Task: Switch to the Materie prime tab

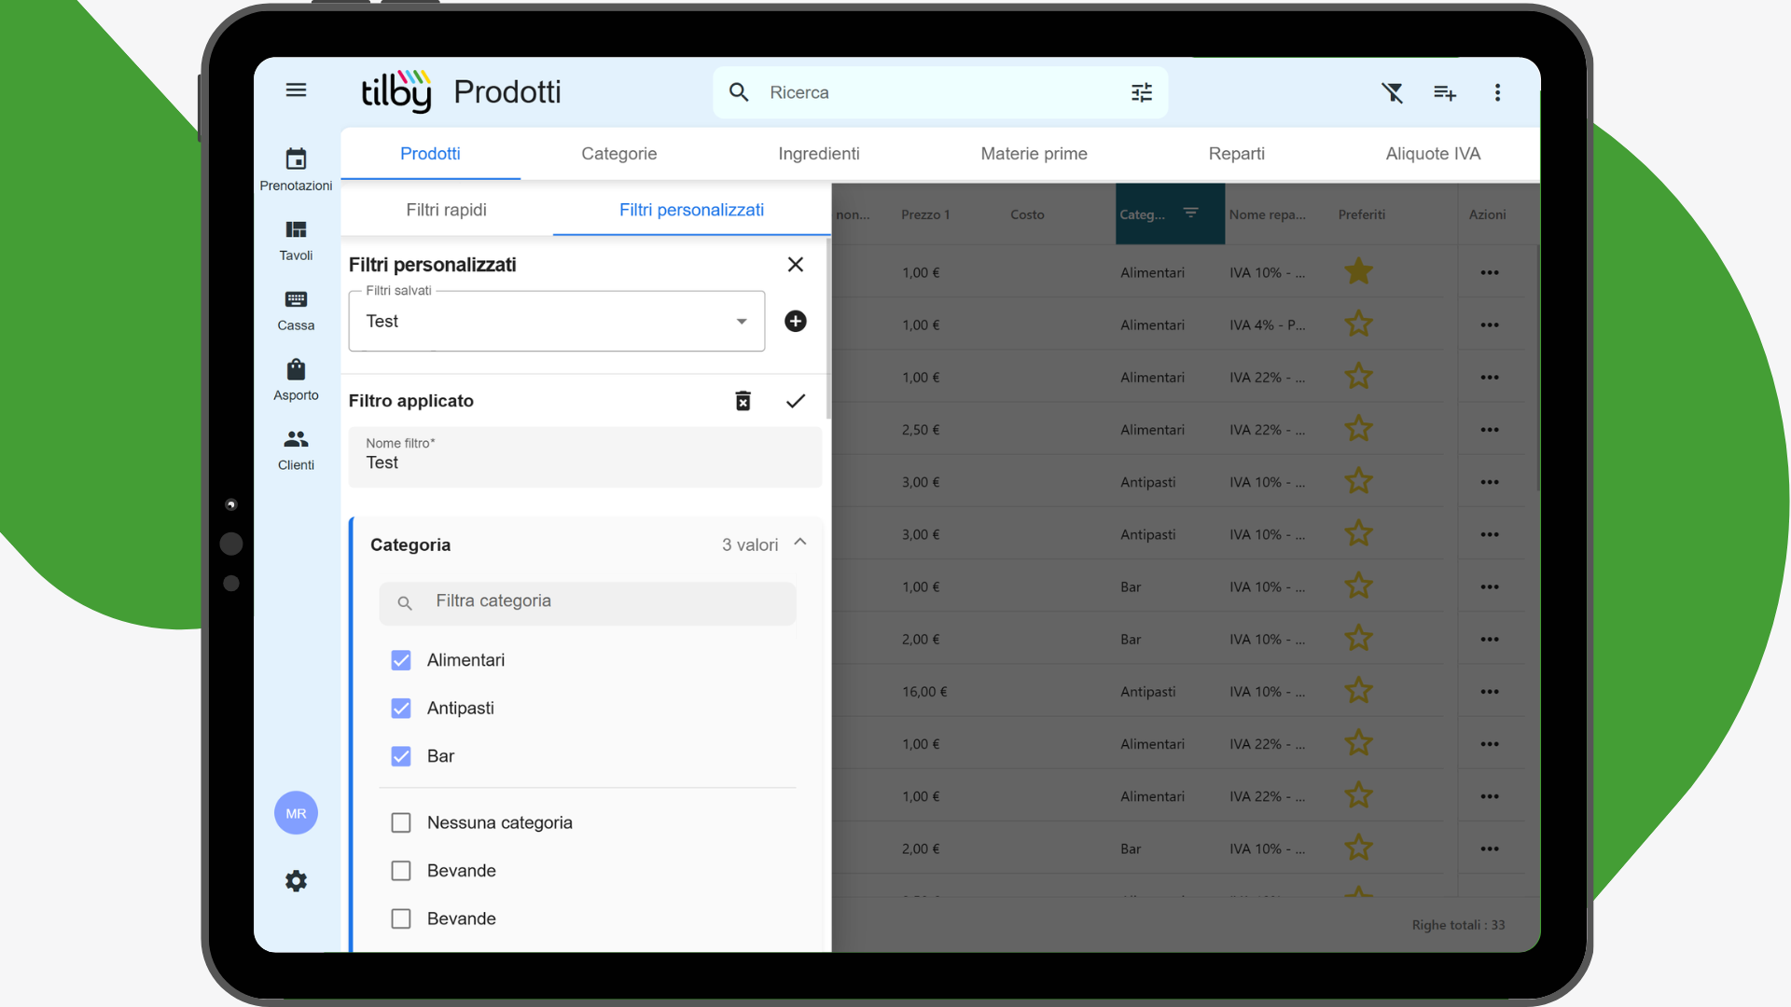Action: (x=1034, y=154)
